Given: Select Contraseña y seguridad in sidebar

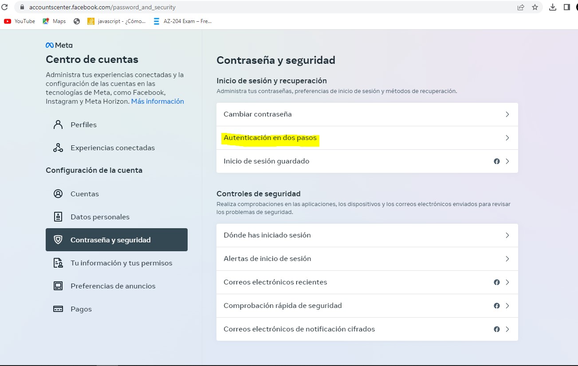Looking at the screenshot, I should pyautogui.click(x=117, y=240).
